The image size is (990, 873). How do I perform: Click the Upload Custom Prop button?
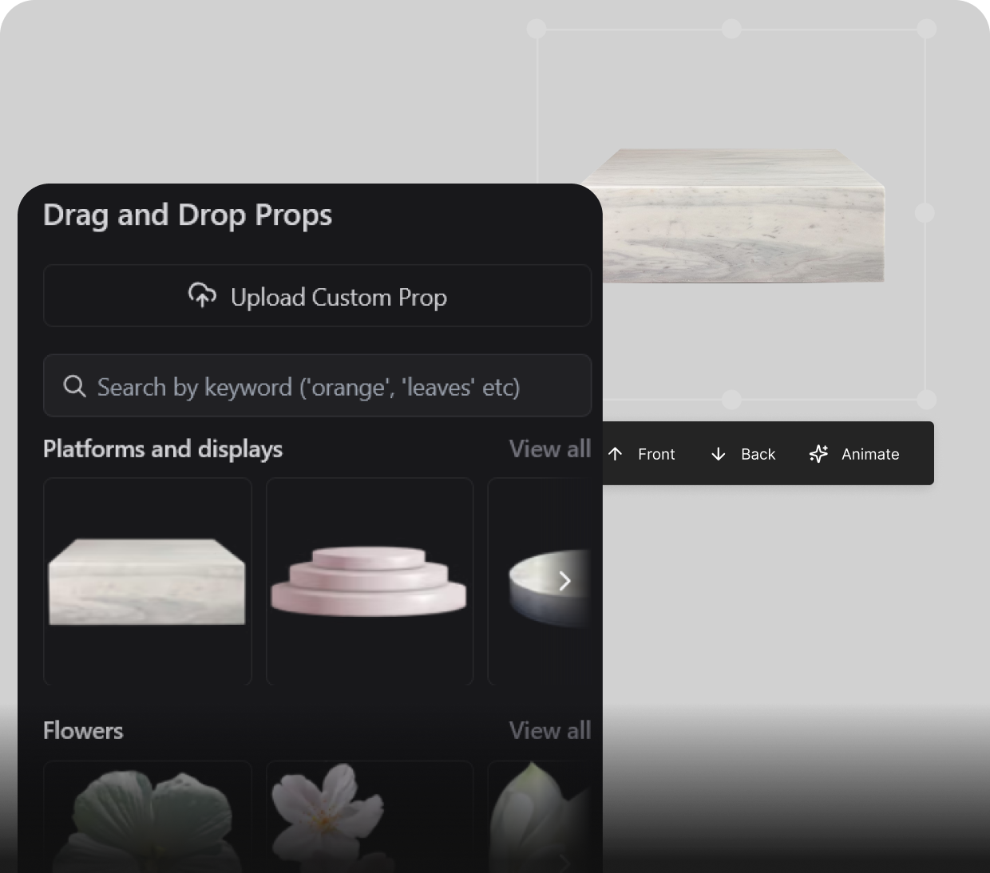pyautogui.click(x=317, y=296)
